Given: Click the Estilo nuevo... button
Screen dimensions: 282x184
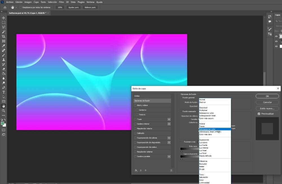Looking at the screenshot, I should tap(267, 109).
